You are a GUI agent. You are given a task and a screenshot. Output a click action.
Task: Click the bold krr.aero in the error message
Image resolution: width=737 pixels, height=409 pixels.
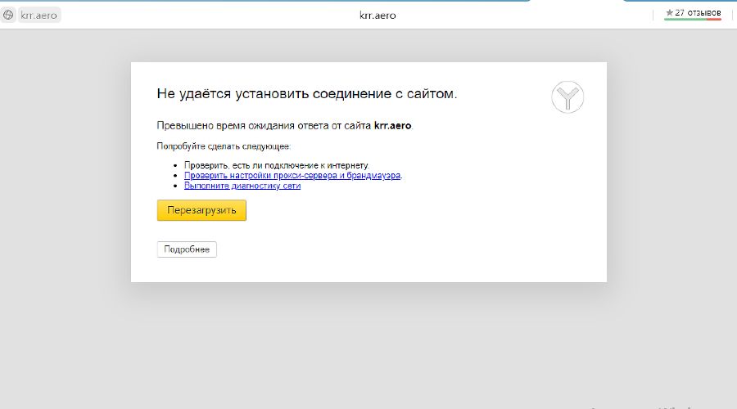tap(393, 126)
